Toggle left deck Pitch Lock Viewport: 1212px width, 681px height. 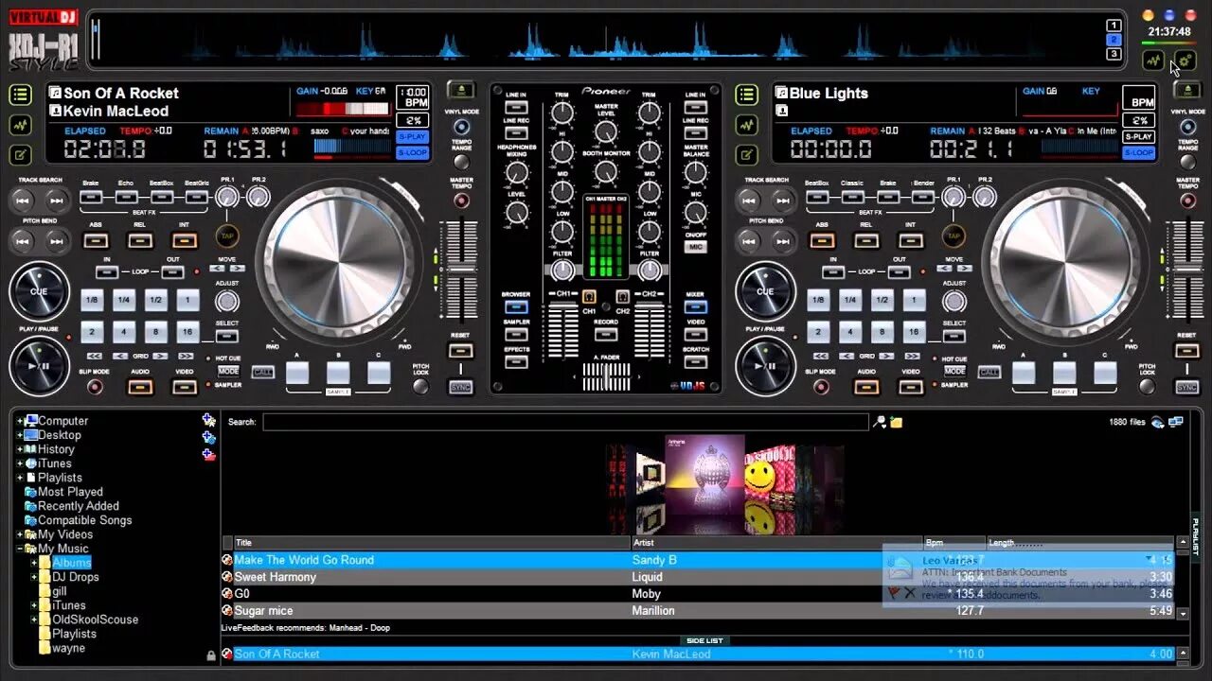[x=420, y=386]
